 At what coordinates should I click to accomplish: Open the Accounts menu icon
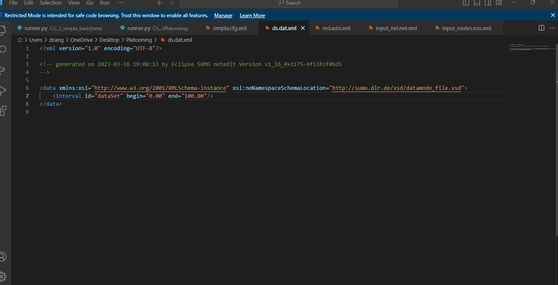click(x=3, y=257)
